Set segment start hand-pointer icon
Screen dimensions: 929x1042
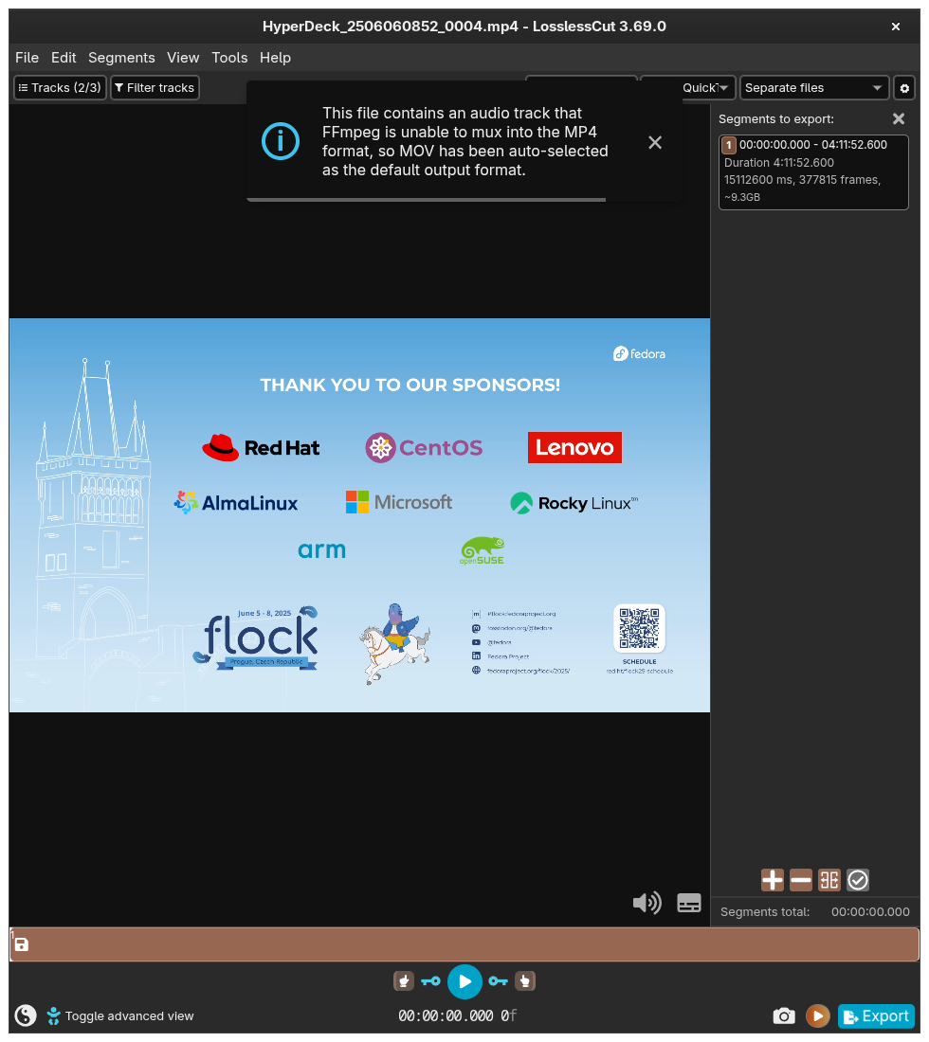[x=404, y=981]
